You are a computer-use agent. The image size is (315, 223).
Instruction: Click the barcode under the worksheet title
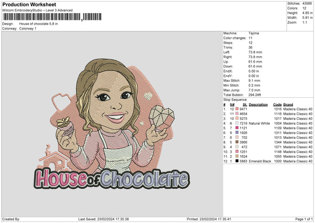coord(52,17)
